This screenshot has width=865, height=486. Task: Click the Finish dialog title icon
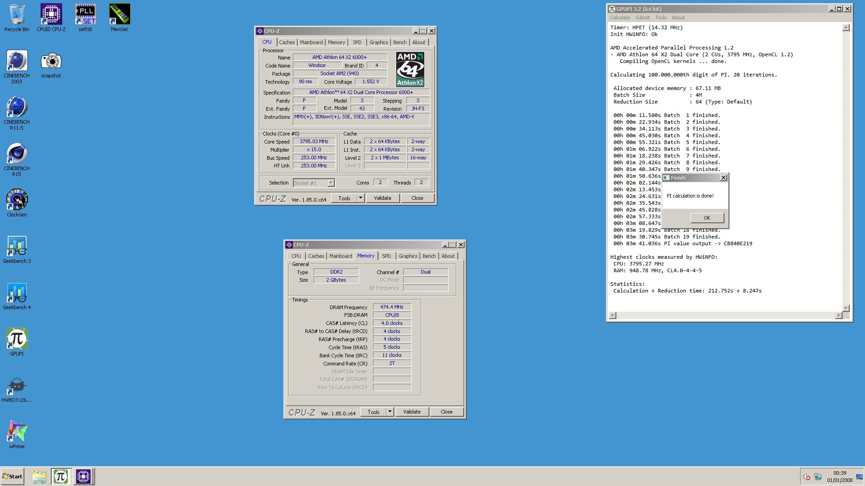(x=666, y=178)
